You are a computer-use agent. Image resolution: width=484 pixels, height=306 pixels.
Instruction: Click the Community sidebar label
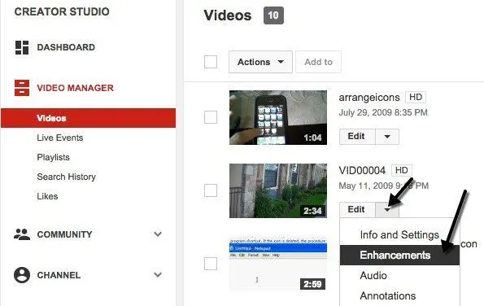coord(64,234)
